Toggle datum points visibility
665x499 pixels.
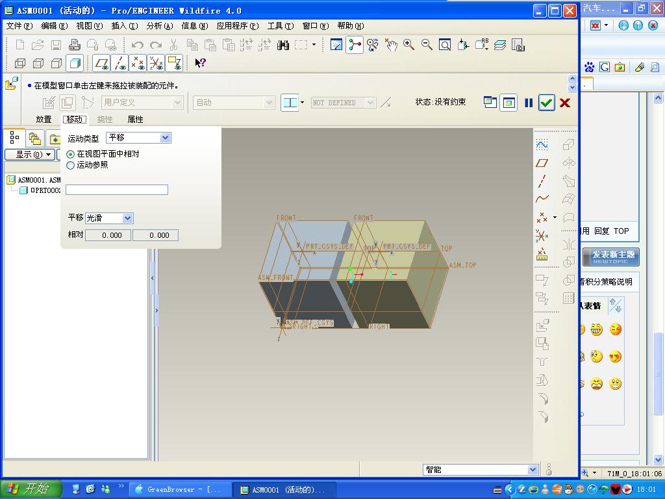coord(138,63)
